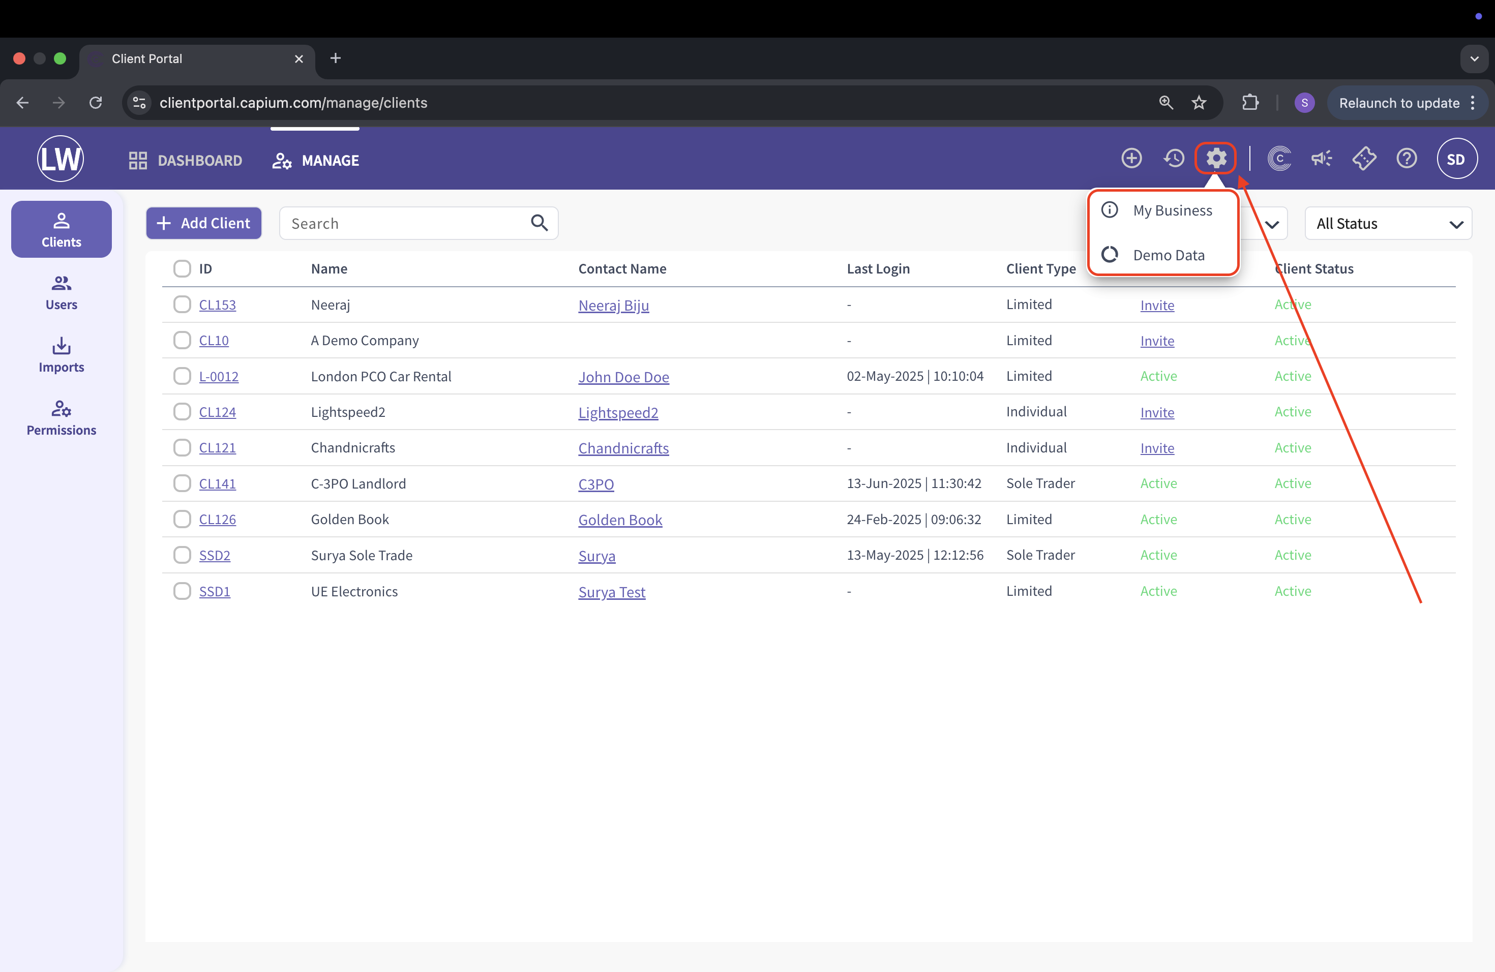Click the Add Client button
Viewport: 1495px width, 972px height.
[203, 223]
